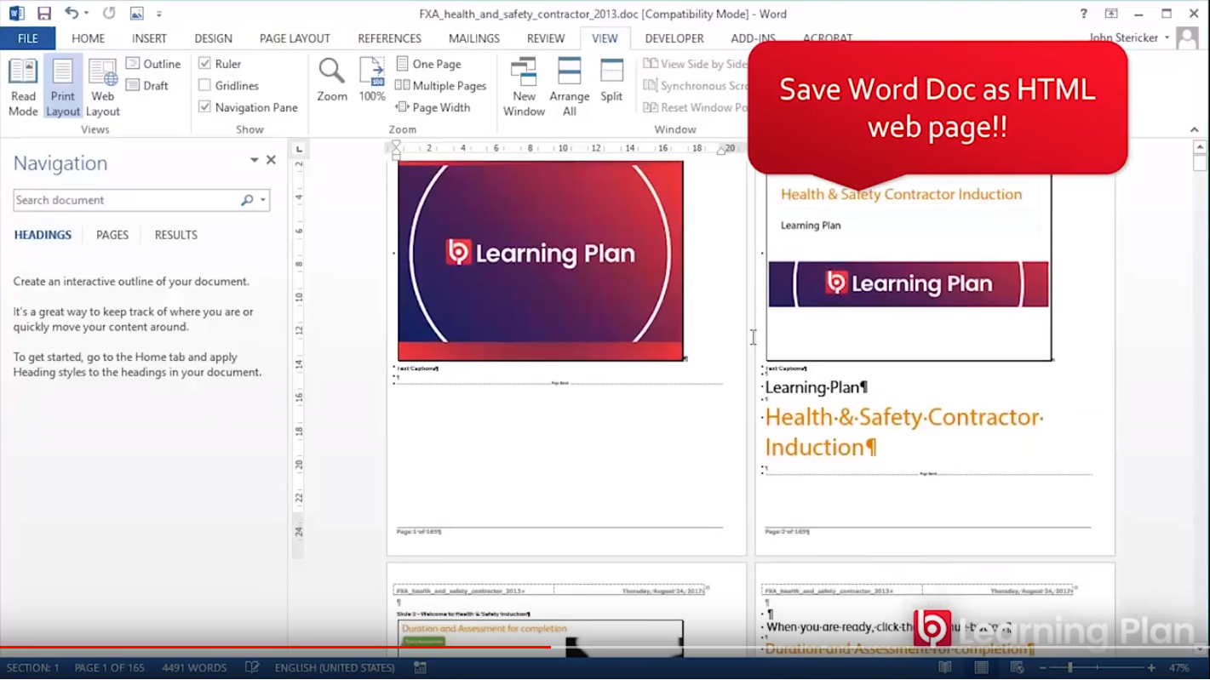This screenshot has width=1210, height=680.
Task: Set zoom to 100%
Action: tap(372, 81)
